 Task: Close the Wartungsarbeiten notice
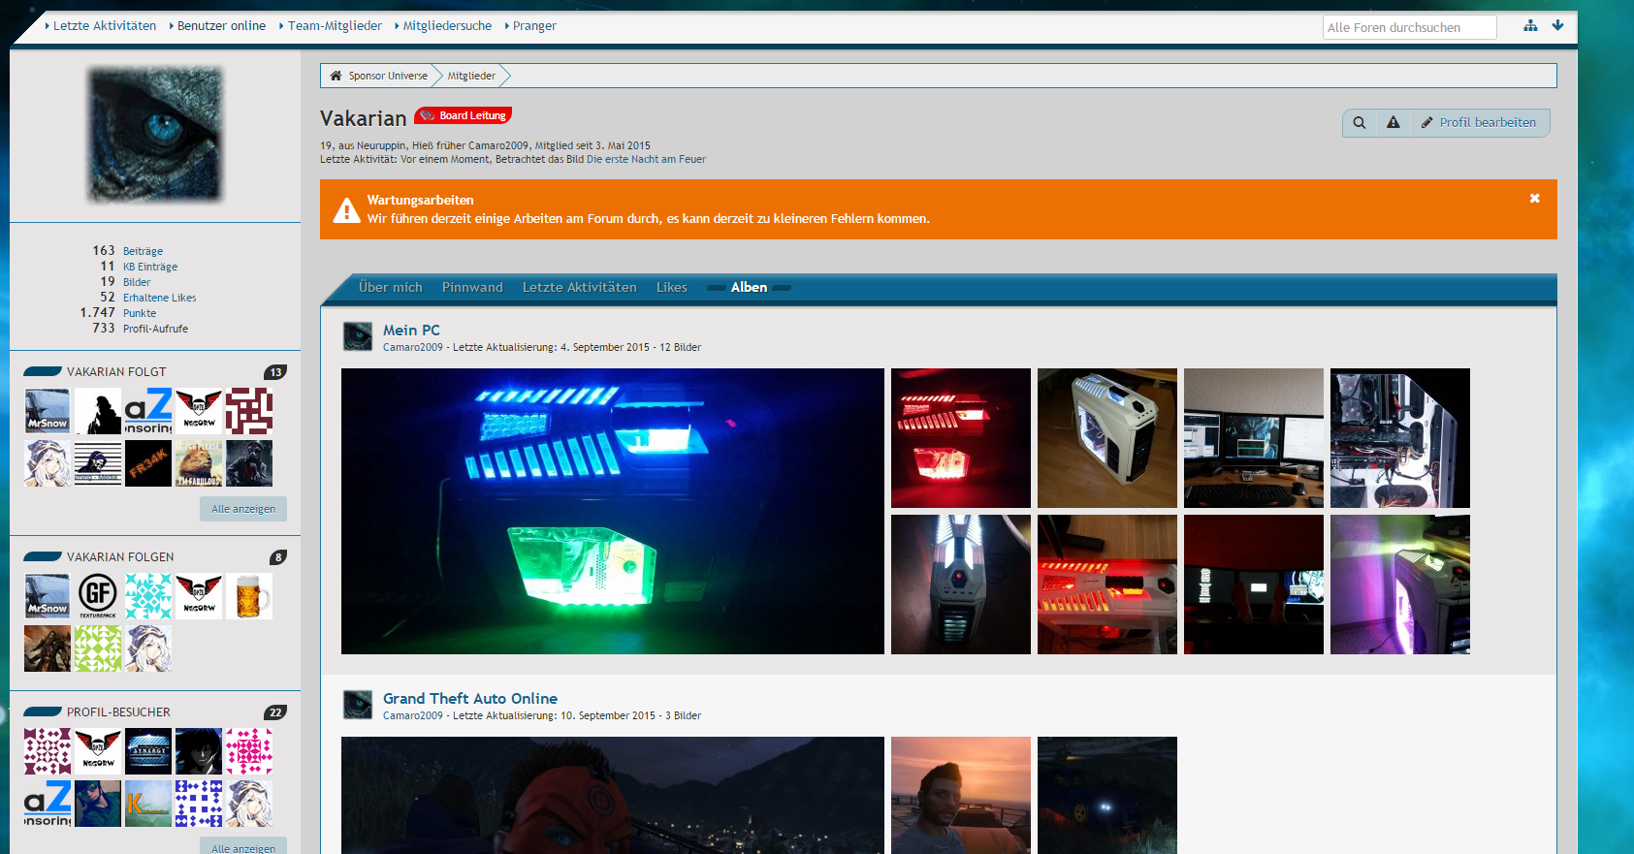[1534, 199]
